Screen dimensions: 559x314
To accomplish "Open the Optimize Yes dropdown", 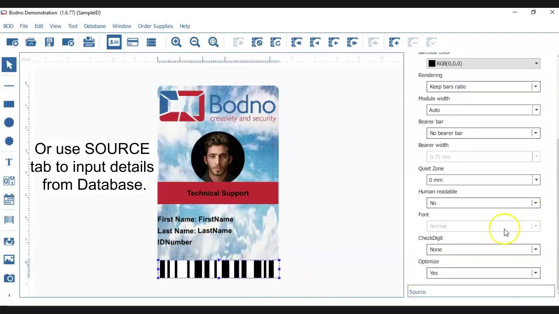I will (483, 273).
